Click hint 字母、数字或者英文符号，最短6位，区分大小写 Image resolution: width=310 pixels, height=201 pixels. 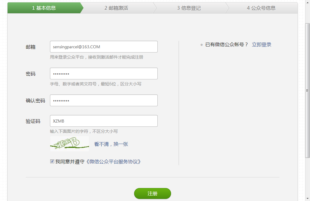96,84
